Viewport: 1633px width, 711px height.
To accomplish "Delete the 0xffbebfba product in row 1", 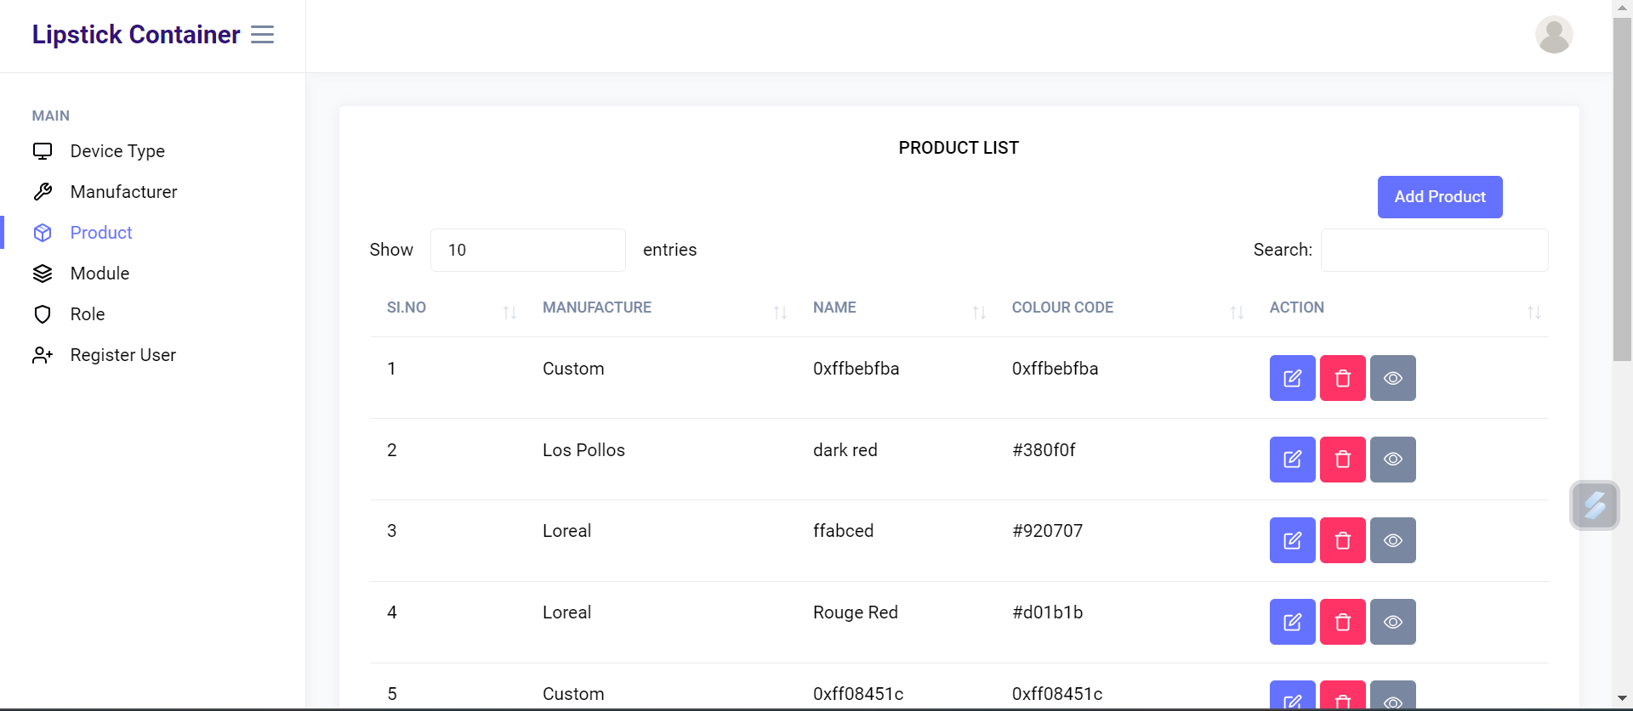I will coord(1342,378).
